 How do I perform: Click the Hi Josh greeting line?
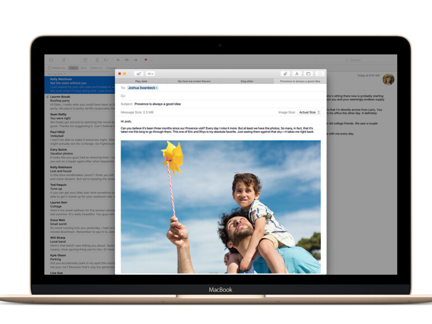coord(126,122)
